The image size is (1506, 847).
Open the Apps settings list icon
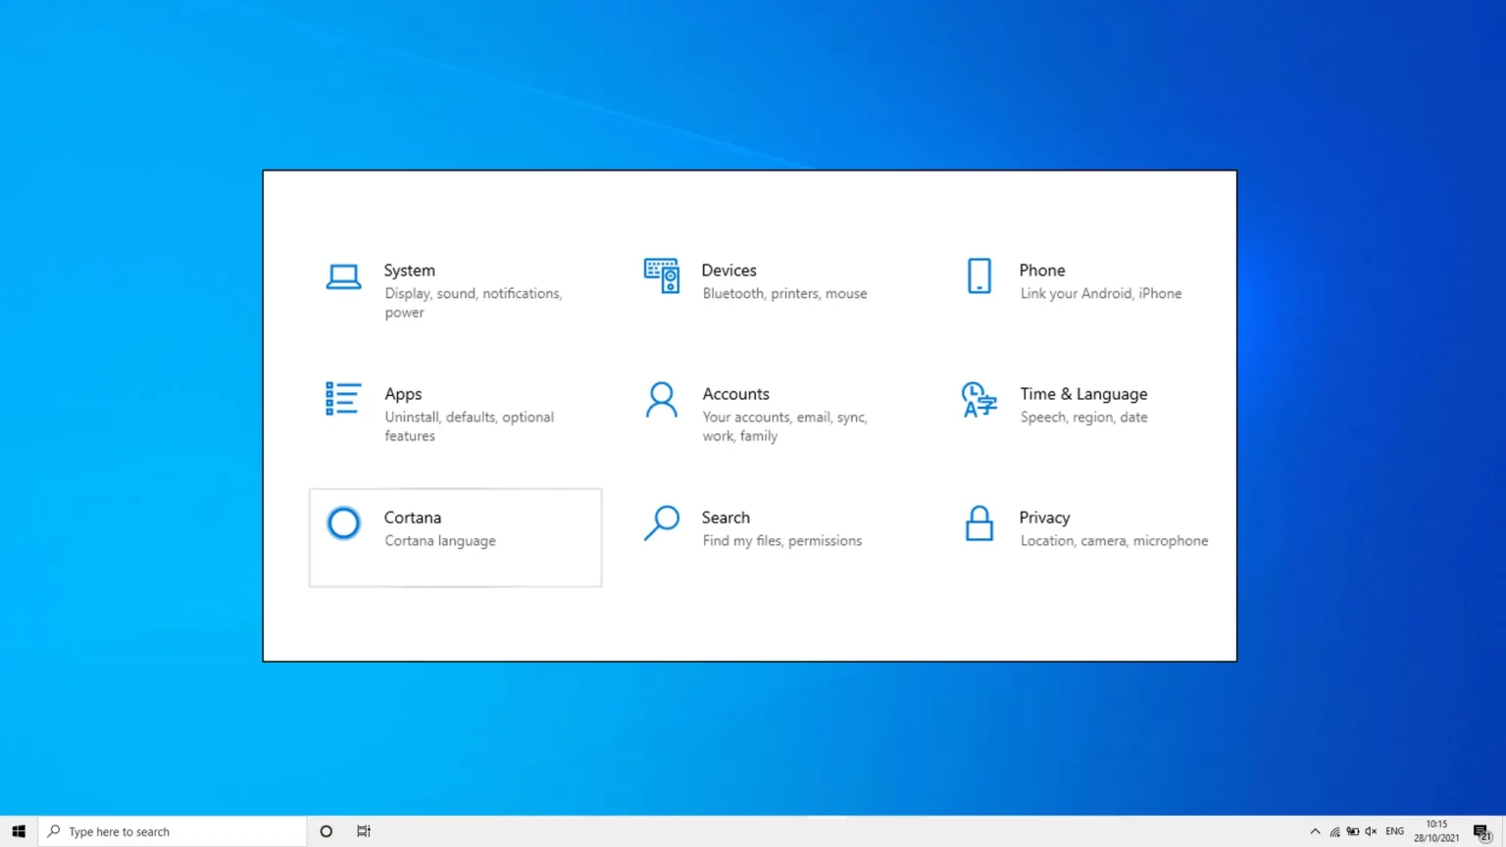(x=343, y=399)
